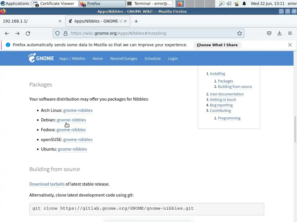Focus the URL address bar
Screen dimensions: 297x222
[x=148, y=34]
